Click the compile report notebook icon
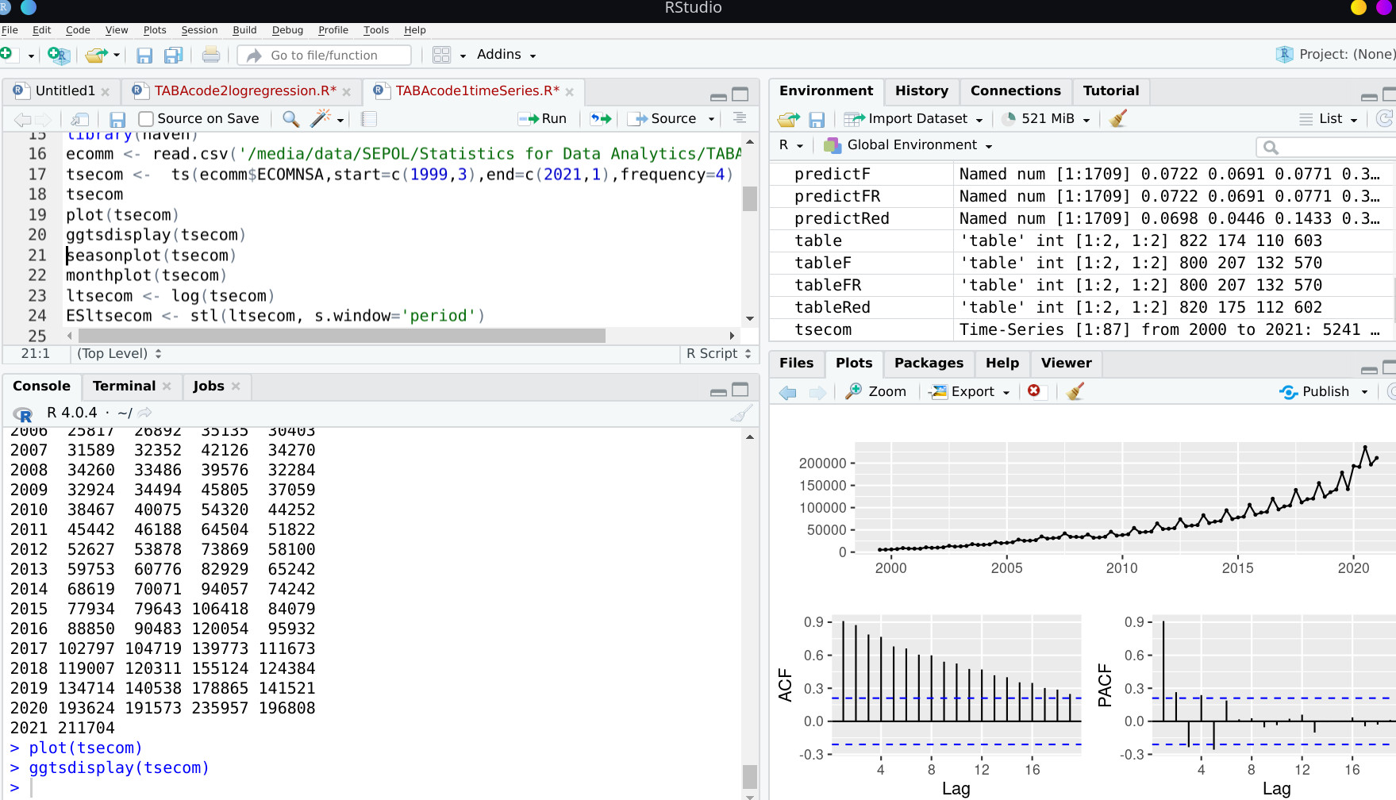 (368, 118)
